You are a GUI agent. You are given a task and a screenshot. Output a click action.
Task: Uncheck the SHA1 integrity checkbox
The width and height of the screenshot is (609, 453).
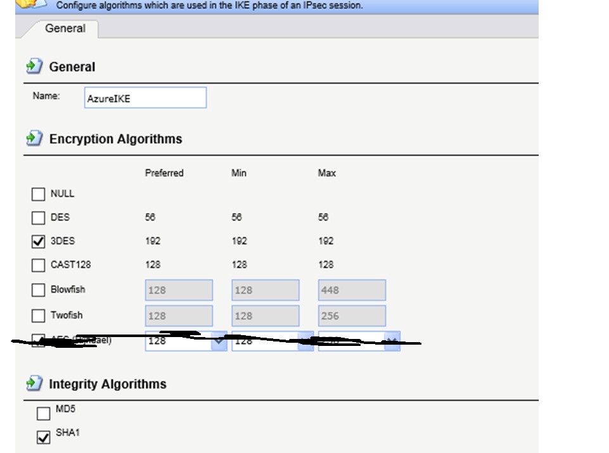43,437
